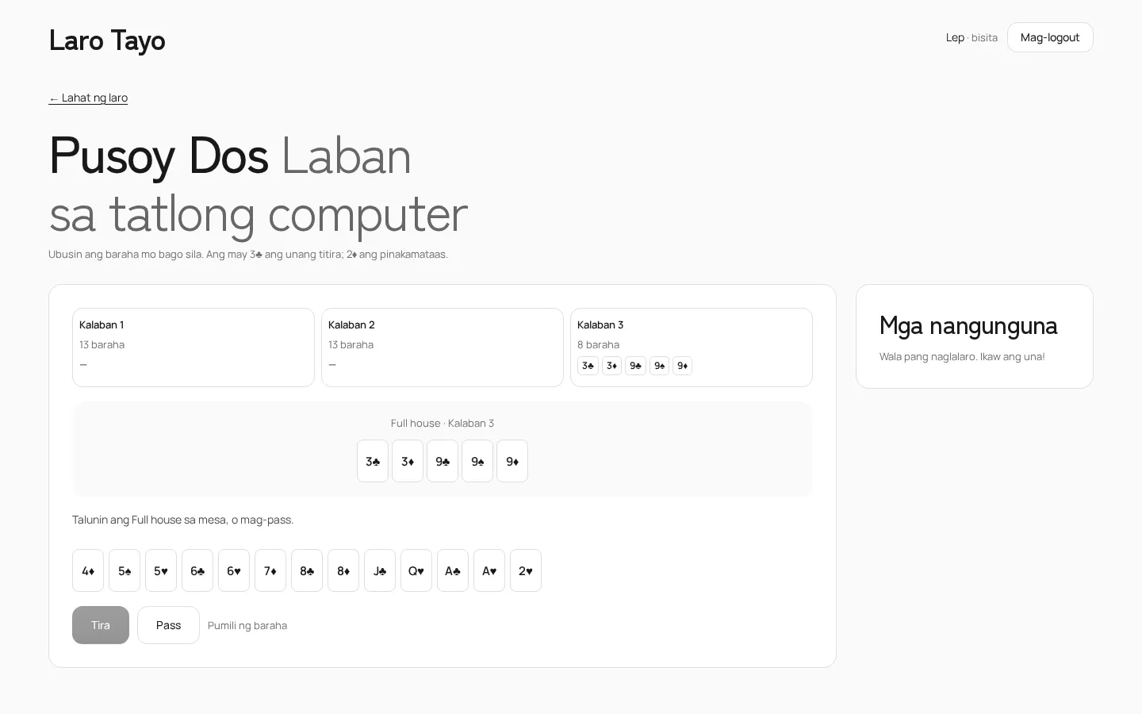This screenshot has height=714, width=1142.
Task: Click the Kalaban 3 opponent panel
Action: (x=692, y=347)
